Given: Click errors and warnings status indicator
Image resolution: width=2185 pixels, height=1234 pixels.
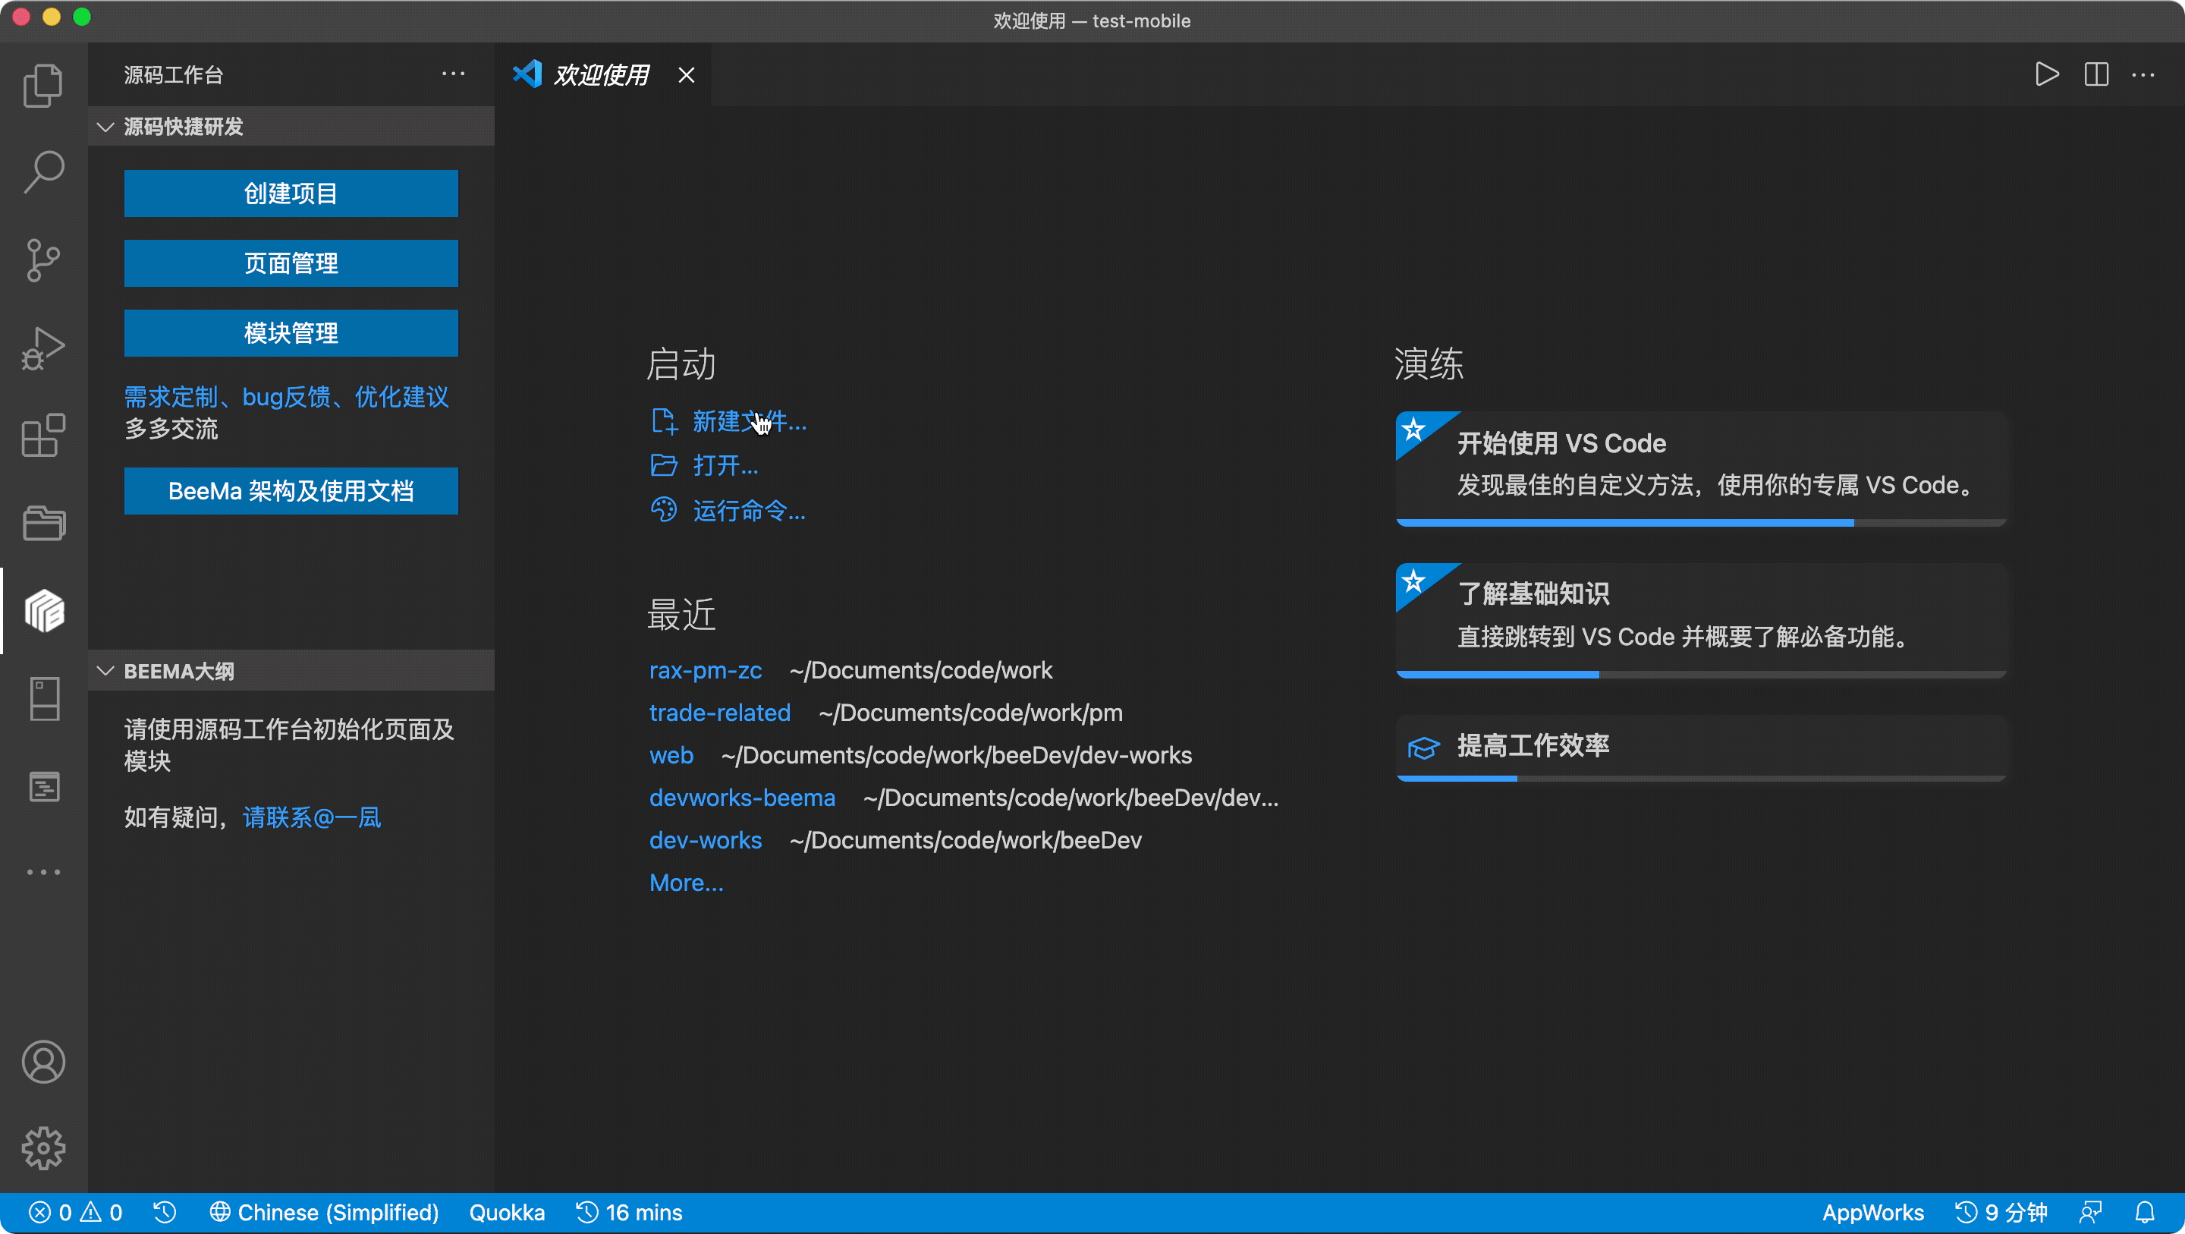Looking at the screenshot, I should pyautogui.click(x=77, y=1213).
